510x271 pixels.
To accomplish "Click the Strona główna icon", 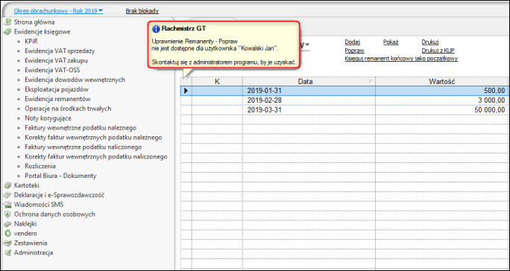I will pyautogui.click(x=7, y=22).
